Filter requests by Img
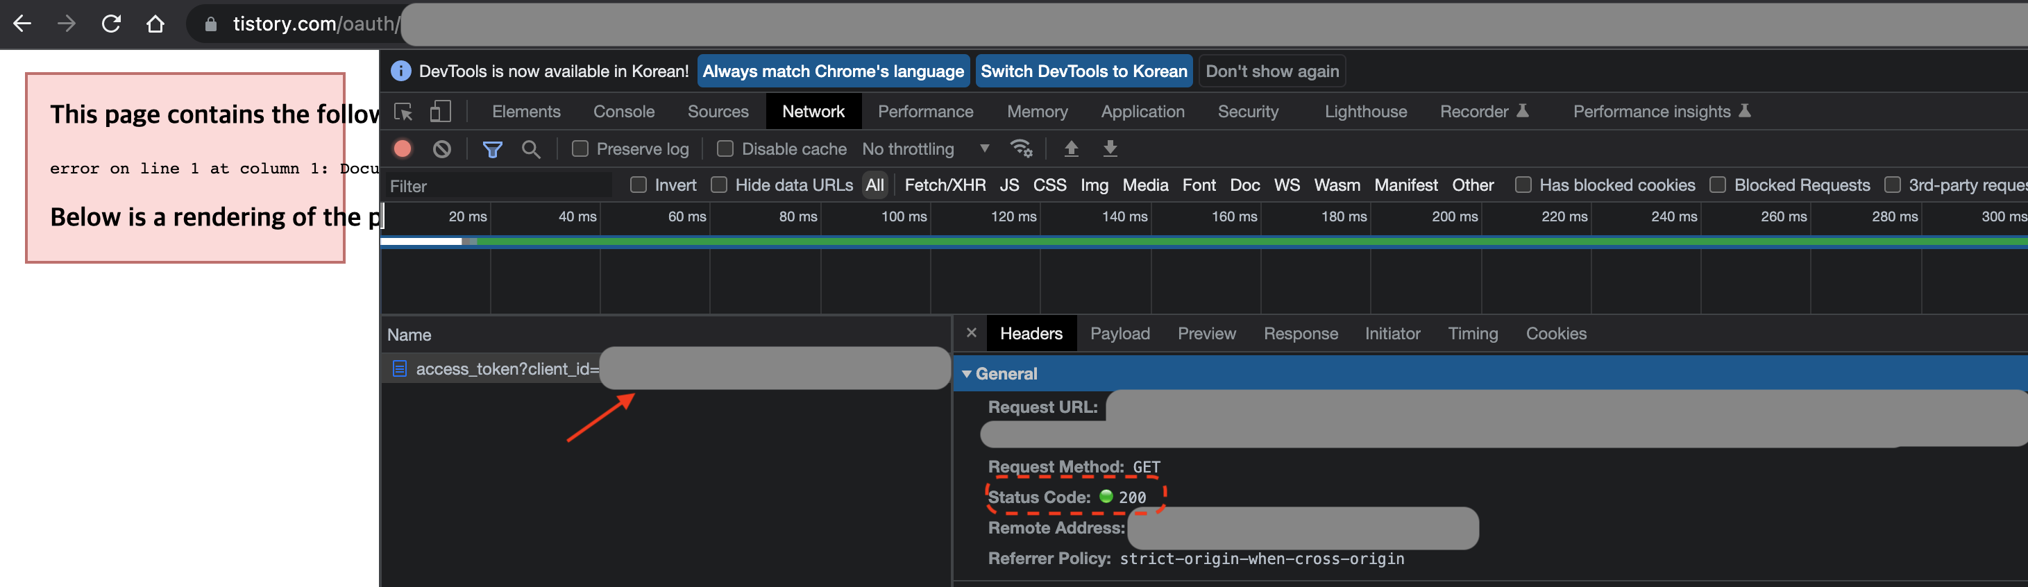The height and width of the screenshot is (587, 2028). (x=1094, y=185)
